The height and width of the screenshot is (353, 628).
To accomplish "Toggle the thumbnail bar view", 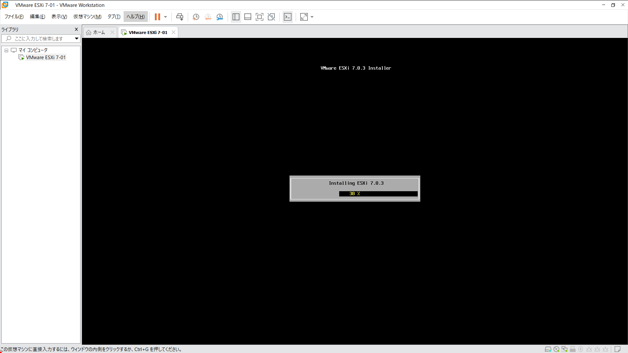I will click(x=248, y=17).
